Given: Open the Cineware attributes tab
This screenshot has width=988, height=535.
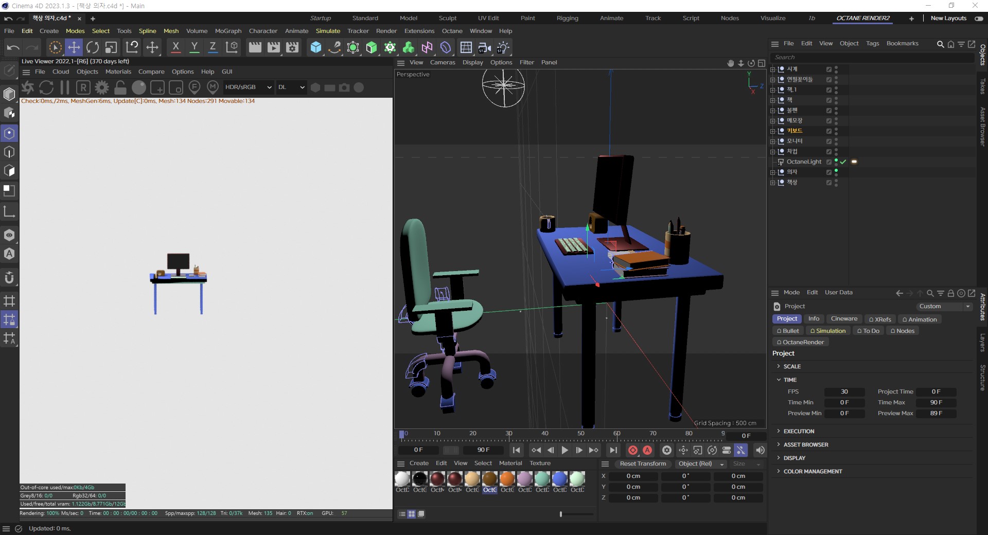Looking at the screenshot, I should pos(844,319).
